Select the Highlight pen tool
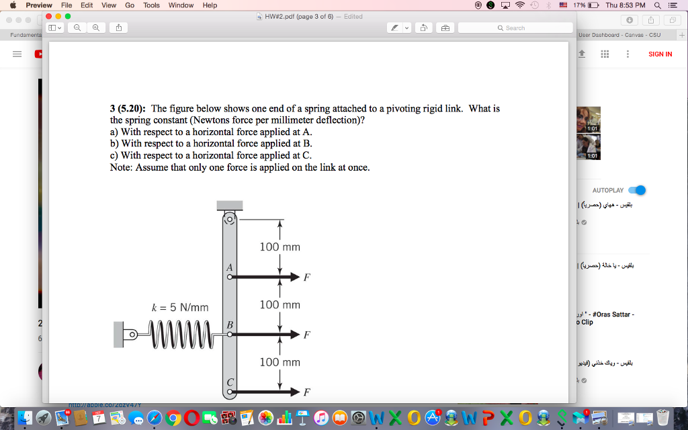 point(394,28)
